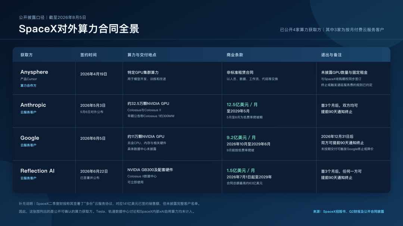
Task: Click '首3个月后，双方均可' in Anthropic row
Action: pos(339,106)
